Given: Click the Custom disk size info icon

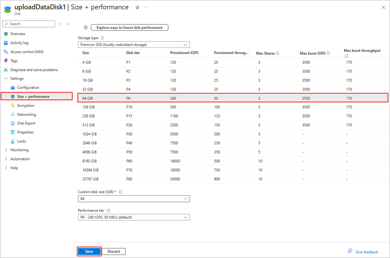Looking at the screenshot, I should 120,192.
